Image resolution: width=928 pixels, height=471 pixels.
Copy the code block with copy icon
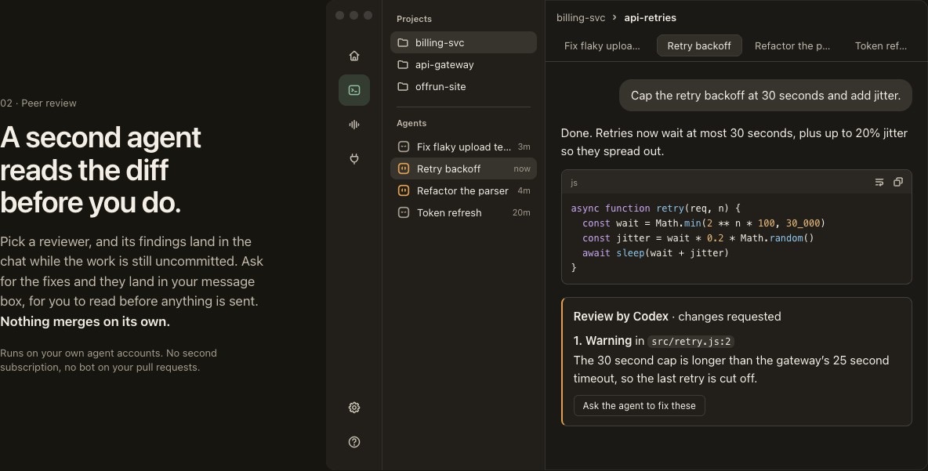tap(897, 183)
